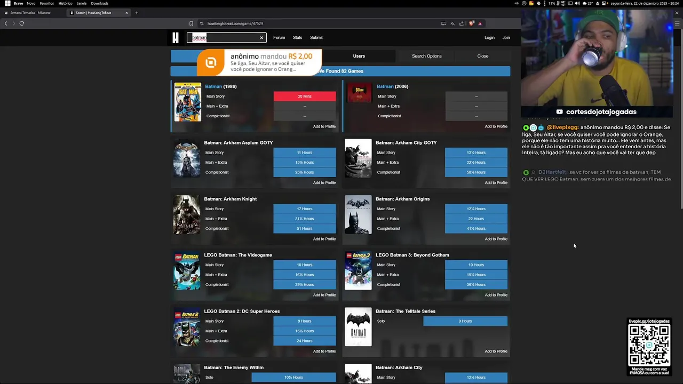Open the Forum link
The image size is (683, 384).
279,37
